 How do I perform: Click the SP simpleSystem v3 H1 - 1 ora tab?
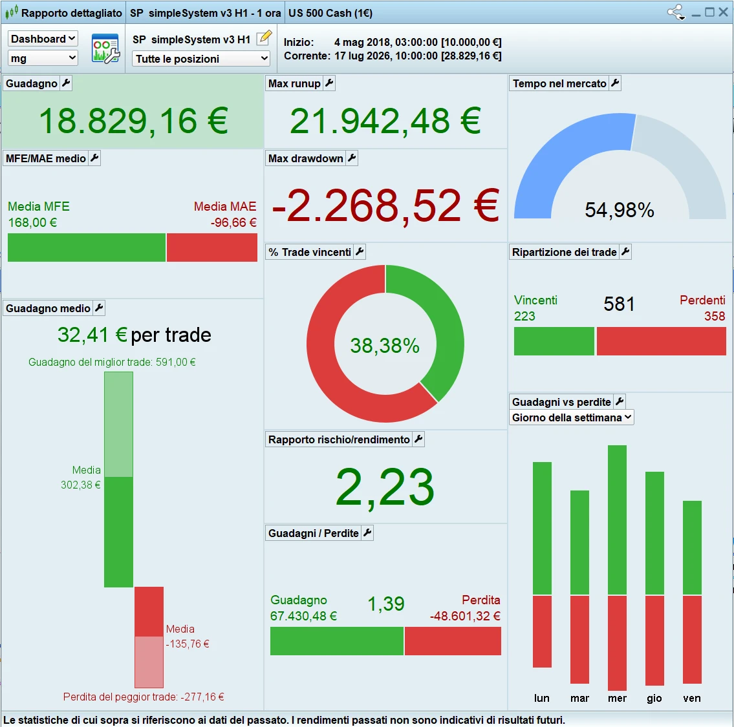pyautogui.click(x=206, y=13)
